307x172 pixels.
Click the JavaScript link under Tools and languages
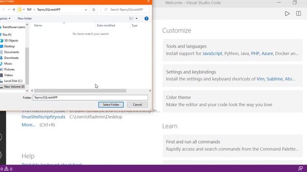[x=212, y=54]
